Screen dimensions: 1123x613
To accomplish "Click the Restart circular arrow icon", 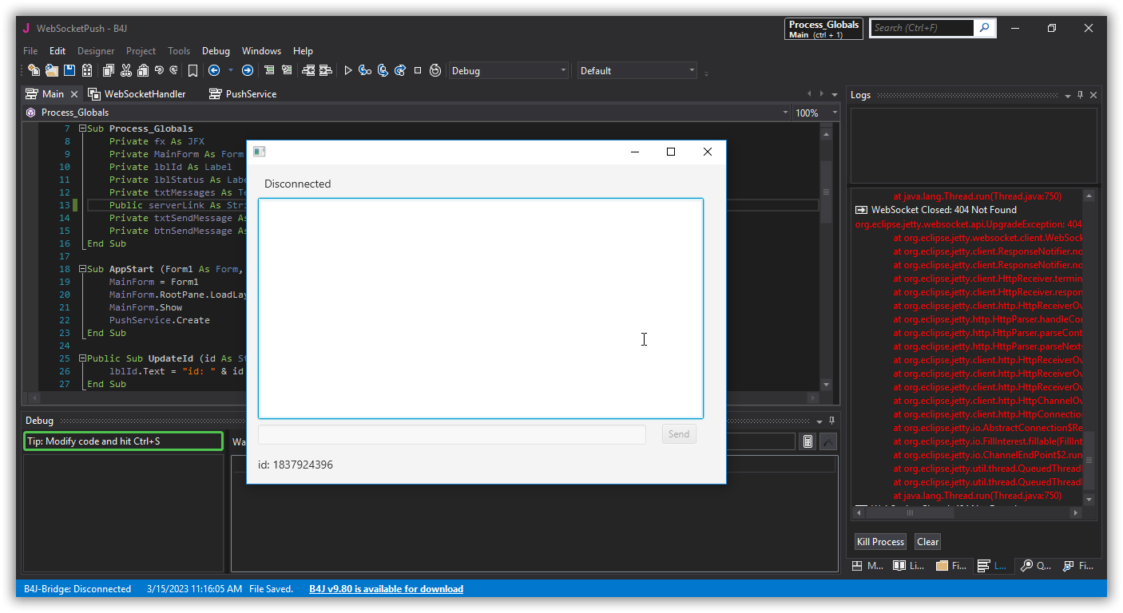I will [435, 70].
